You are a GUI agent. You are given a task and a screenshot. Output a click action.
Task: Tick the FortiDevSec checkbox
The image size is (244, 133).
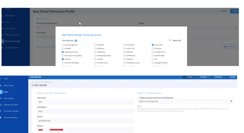click(x=95, y=52)
